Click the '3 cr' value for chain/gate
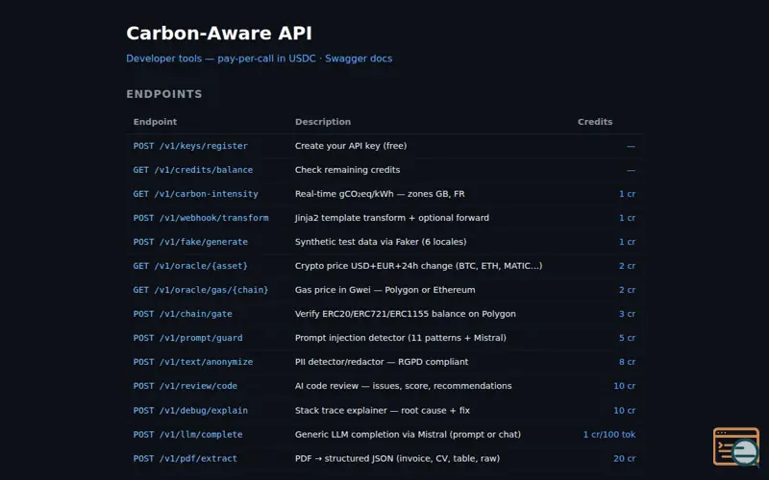Image resolution: width=769 pixels, height=480 pixels. point(627,314)
